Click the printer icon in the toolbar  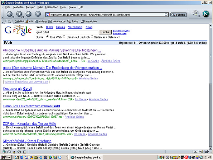tap(195, 14)
